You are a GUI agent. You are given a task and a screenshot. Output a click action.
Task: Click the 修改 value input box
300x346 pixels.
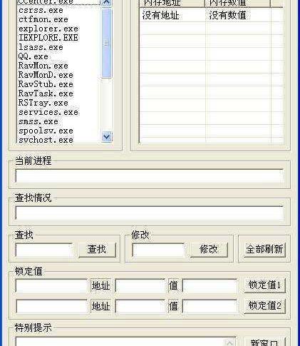coord(158,250)
